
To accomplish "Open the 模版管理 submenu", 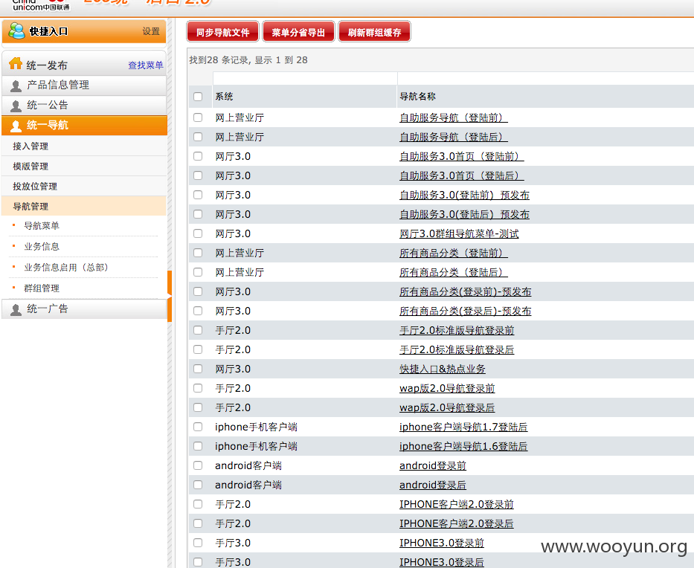I will click(84, 166).
